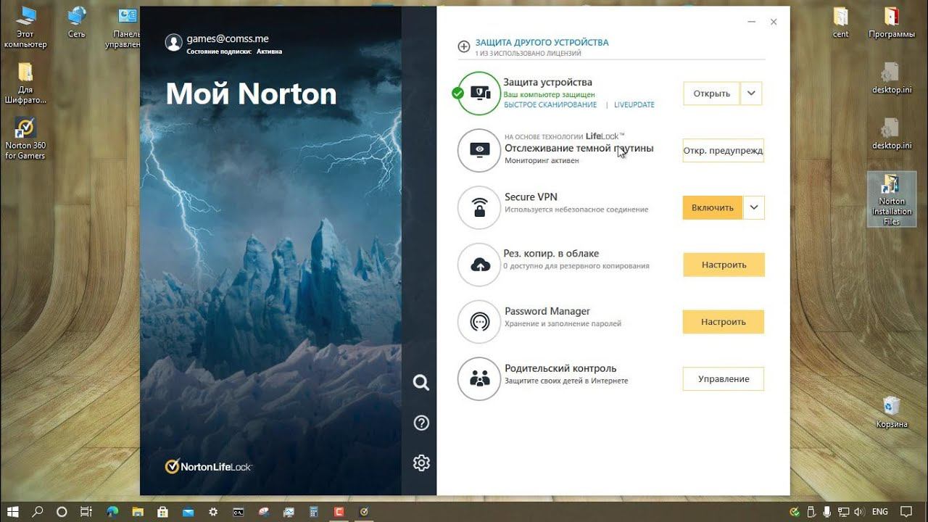
Task: Click the Cloud Backup upload icon
Action: tap(479, 265)
